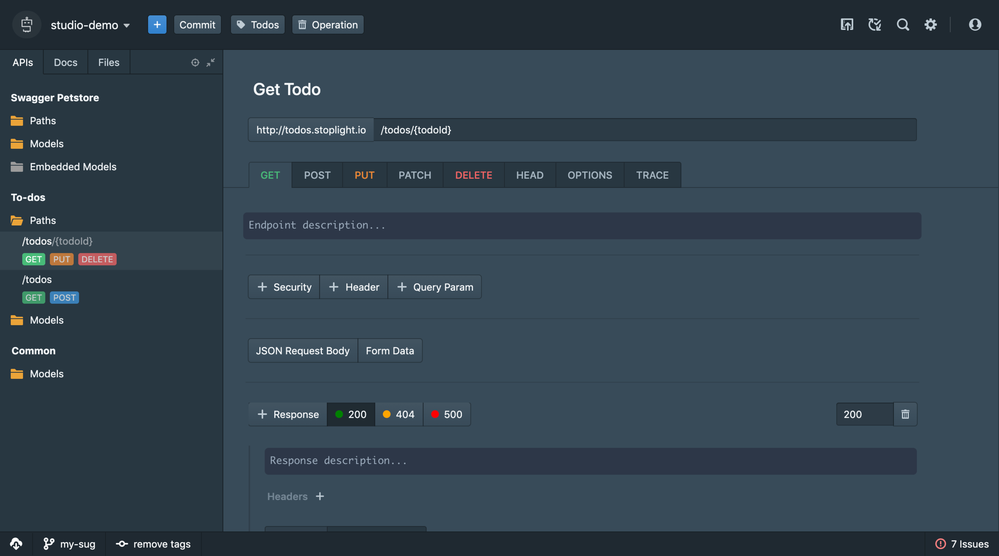This screenshot has width=999, height=556.
Task: Click the user account avatar icon
Action: coord(975,25)
